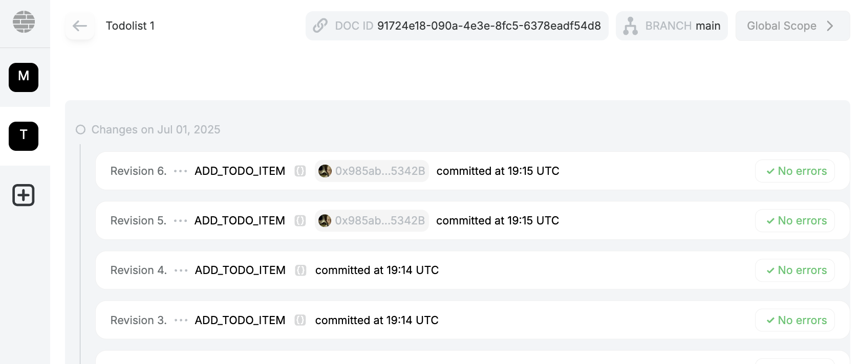Click the DOC ID value field
This screenshot has height=364, width=860.
pyautogui.click(x=489, y=26)
